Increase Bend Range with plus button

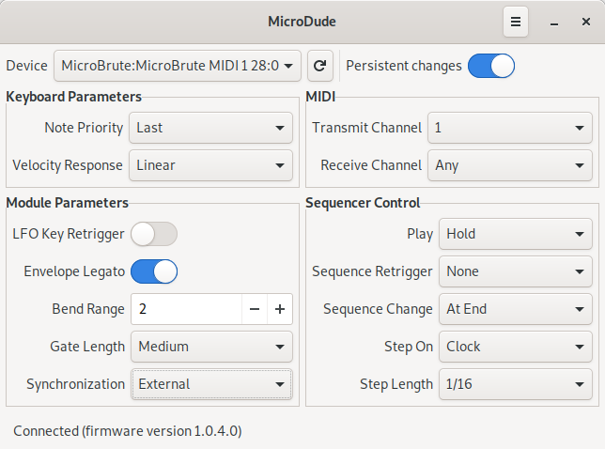point(280,309)
